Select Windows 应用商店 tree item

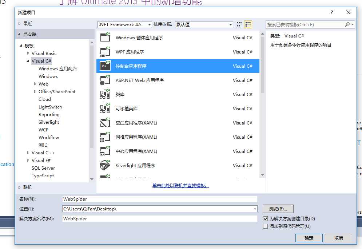pos(57,68)
